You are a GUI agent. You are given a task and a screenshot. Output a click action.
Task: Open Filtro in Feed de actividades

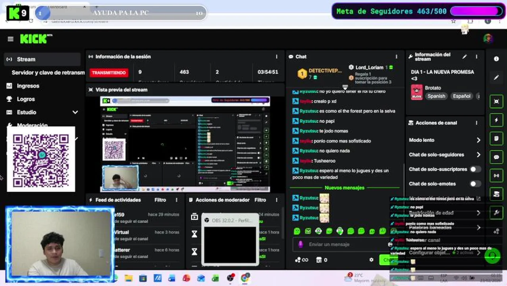pyautogui.click(x=160, y=200)
